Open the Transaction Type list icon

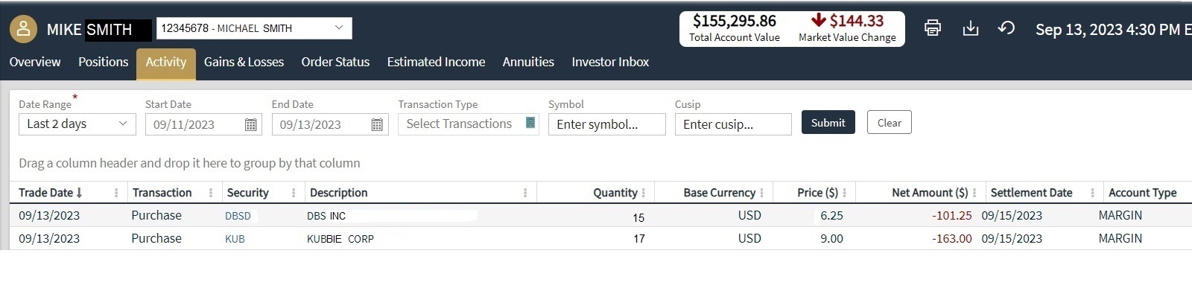click(x=530, y=123)
